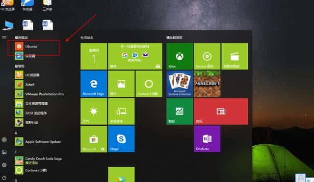Click the letter A group header
The height and width of the screenshot is (182, 314).
[x=16, y=133]
